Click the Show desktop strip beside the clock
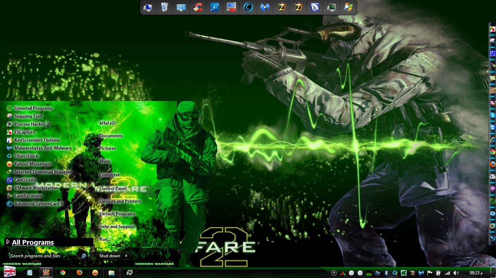The width and height of the screenshot is (496, 278). (x=493, y=273)
